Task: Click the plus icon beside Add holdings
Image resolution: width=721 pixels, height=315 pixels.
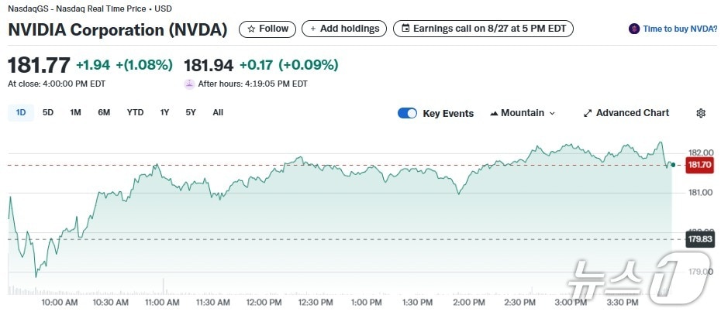Action: 313,29
